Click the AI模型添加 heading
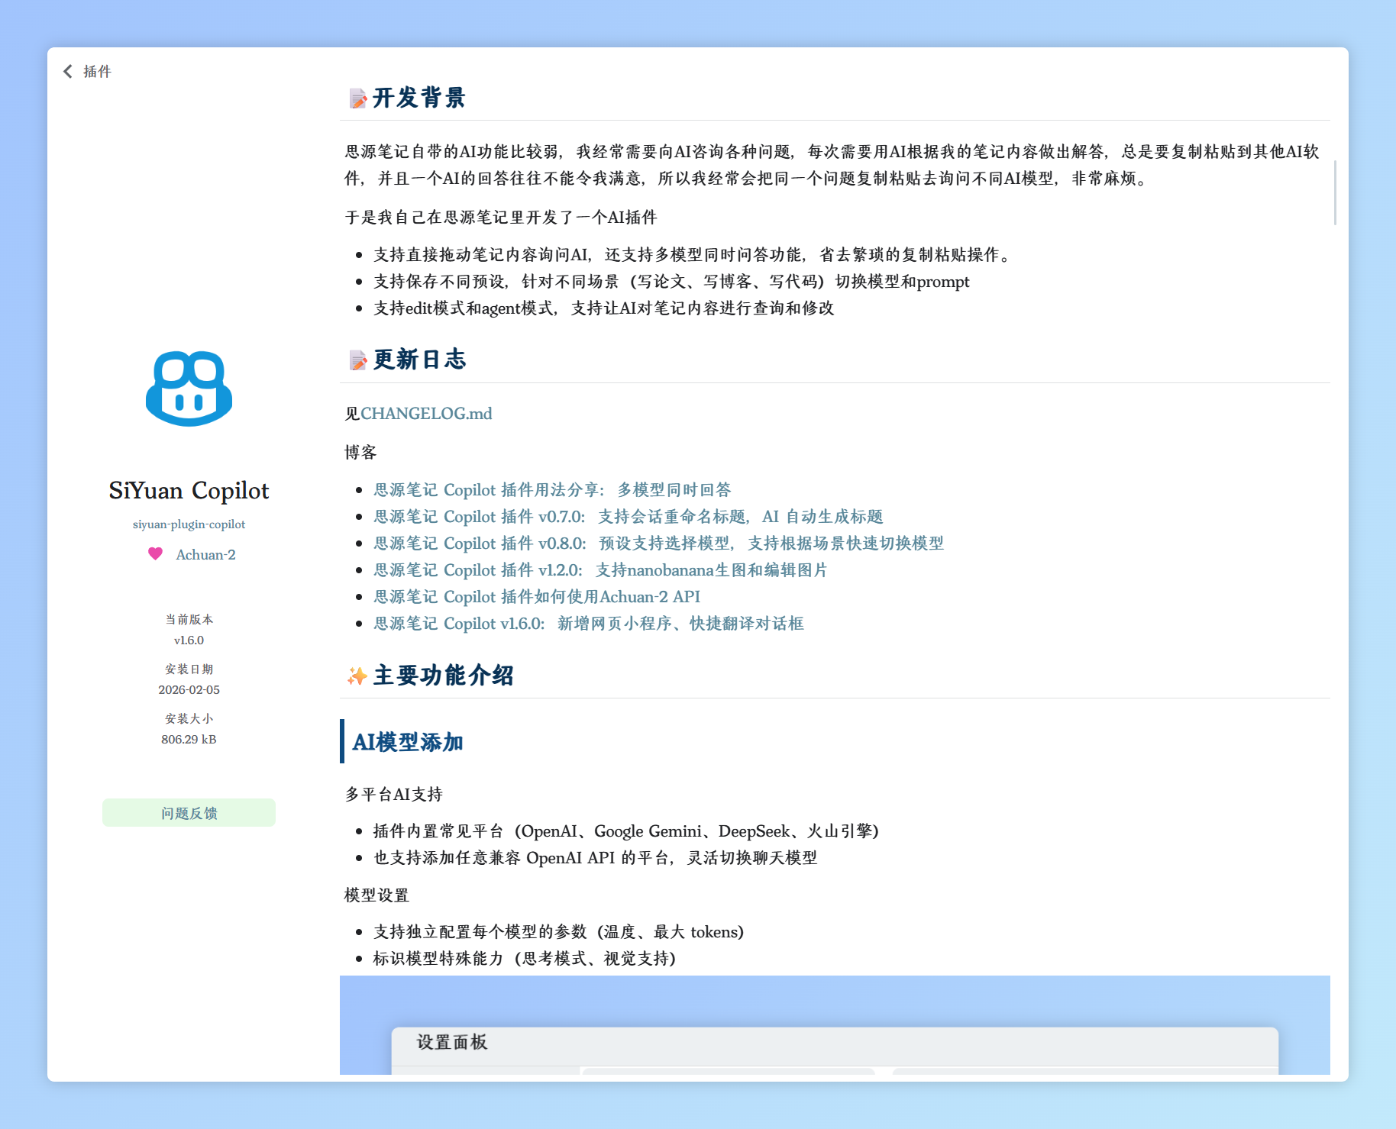 pyautogui.click(x=408, y=742)
